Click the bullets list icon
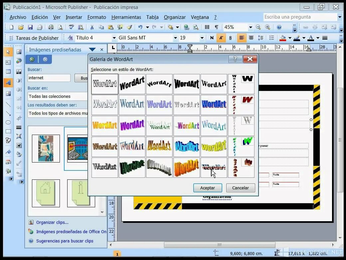The height and width of the screenshot is (260, 346). pyautogui.click(x=271, y=38)
